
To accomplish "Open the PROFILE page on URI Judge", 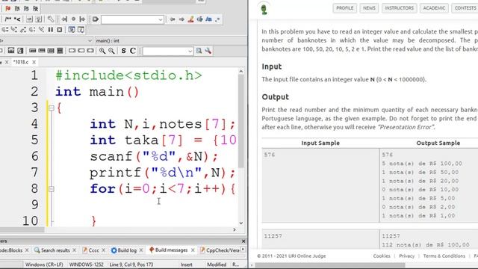I will coord(344,8).
